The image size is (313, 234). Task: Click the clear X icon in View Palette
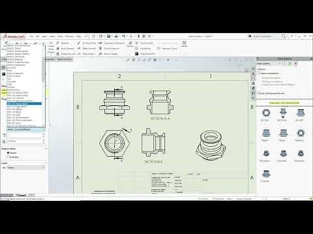coord(295,64)
